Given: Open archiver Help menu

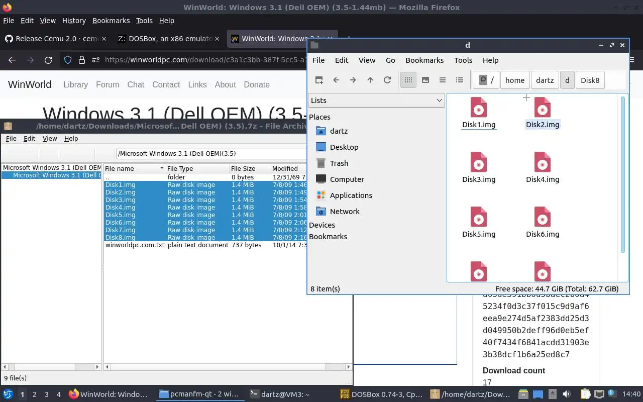Looking at the screenshot, I should [71, 139].
